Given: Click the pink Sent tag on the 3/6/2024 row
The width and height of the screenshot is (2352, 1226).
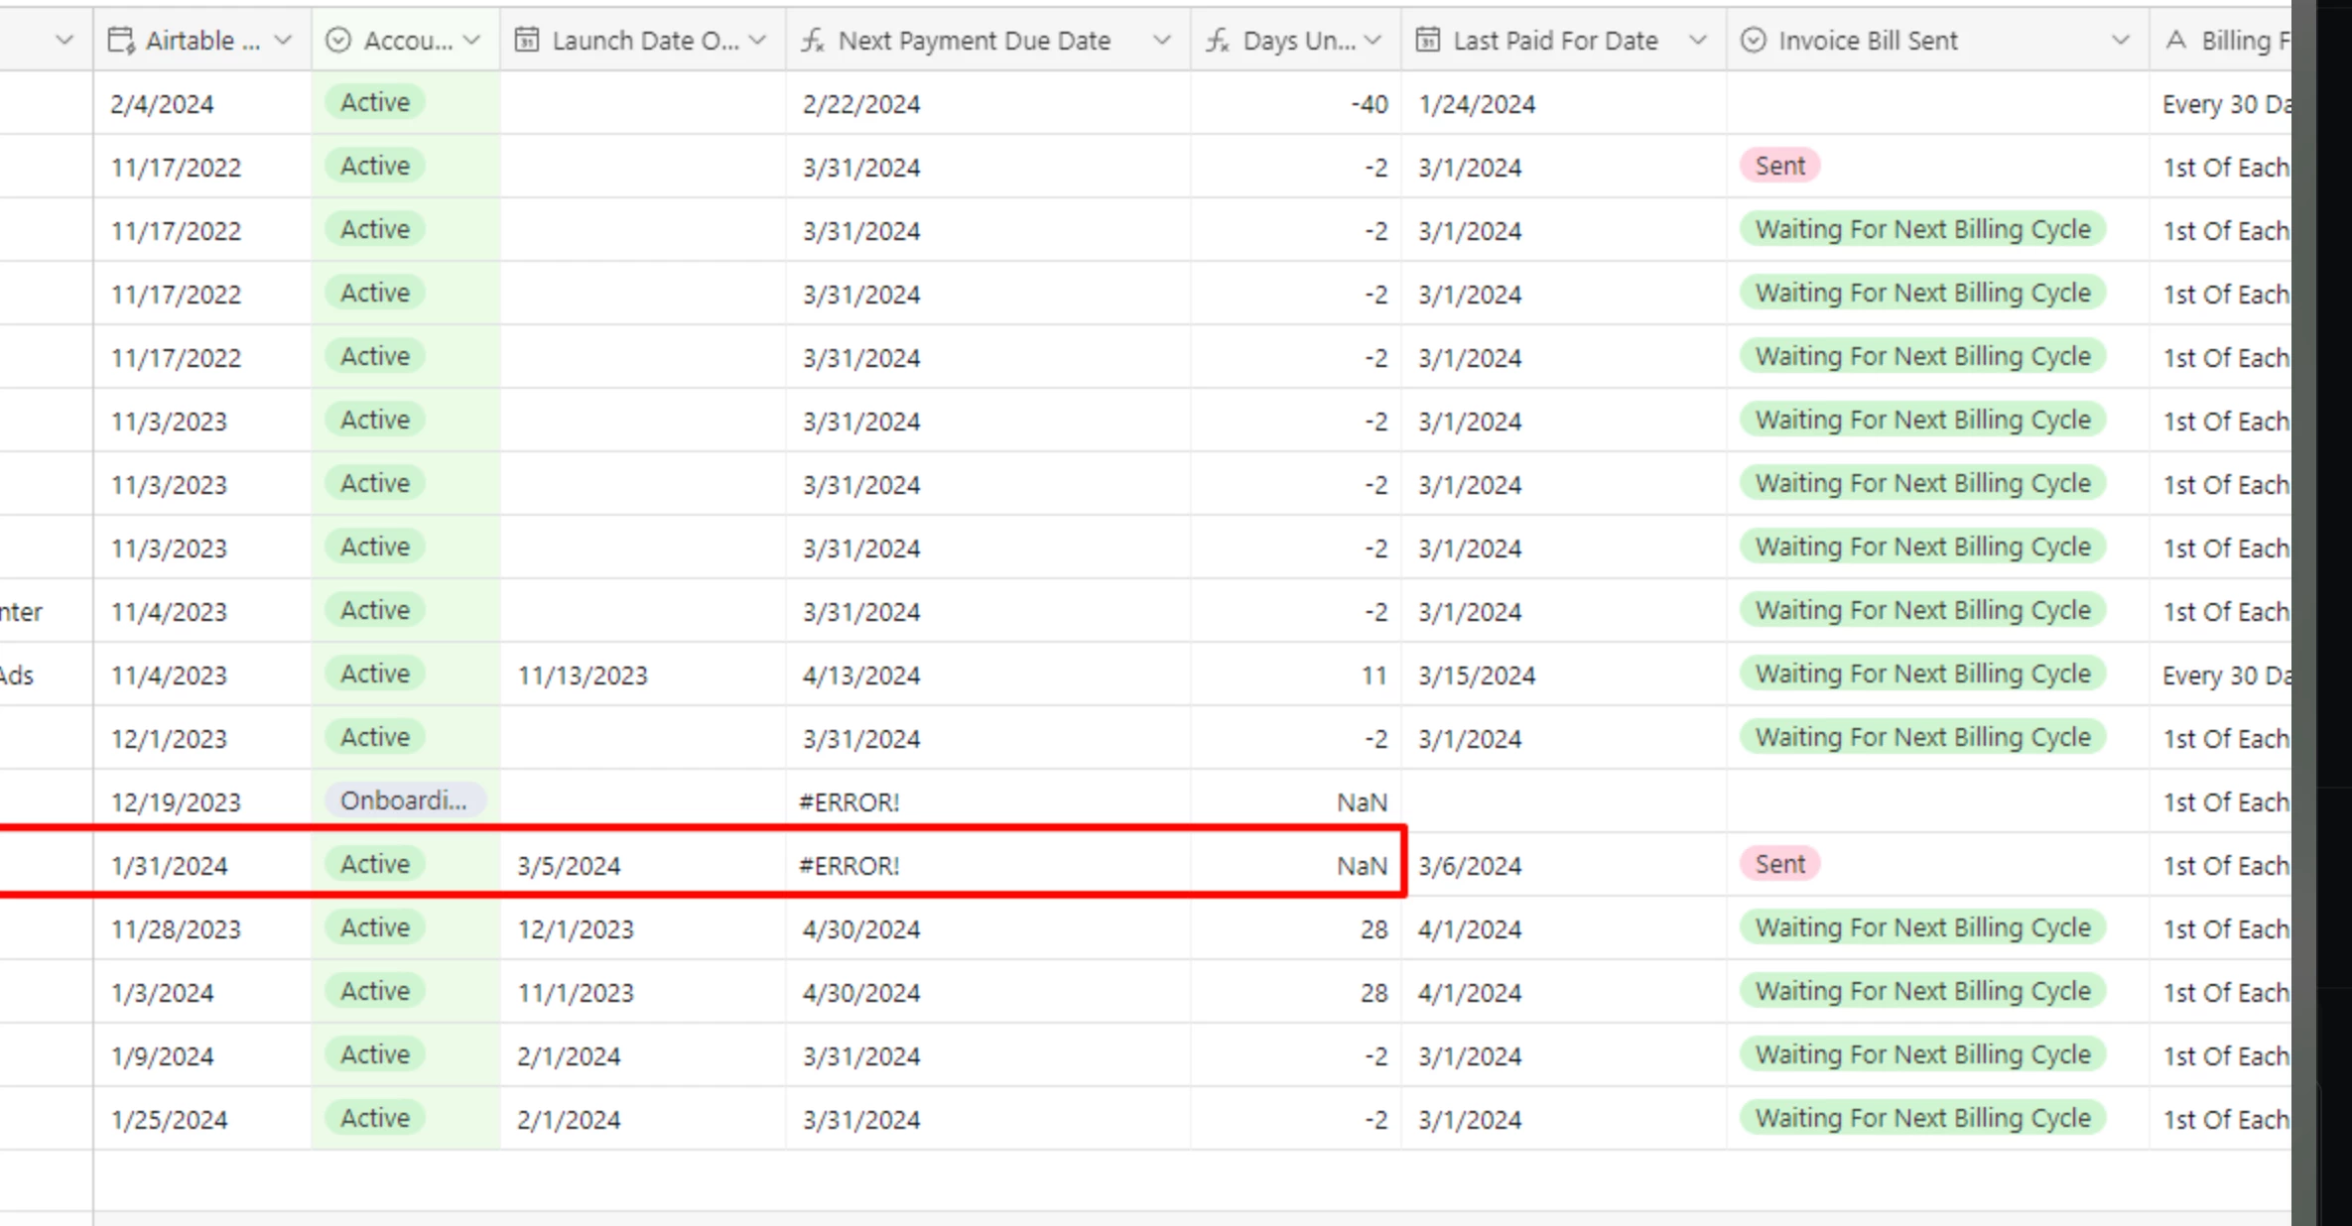Looking at the screenshot, I should pos(1779,864).
